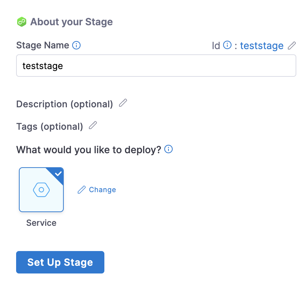Click the hexagon Service icon

pyautogui.click(x=41, y=190)
